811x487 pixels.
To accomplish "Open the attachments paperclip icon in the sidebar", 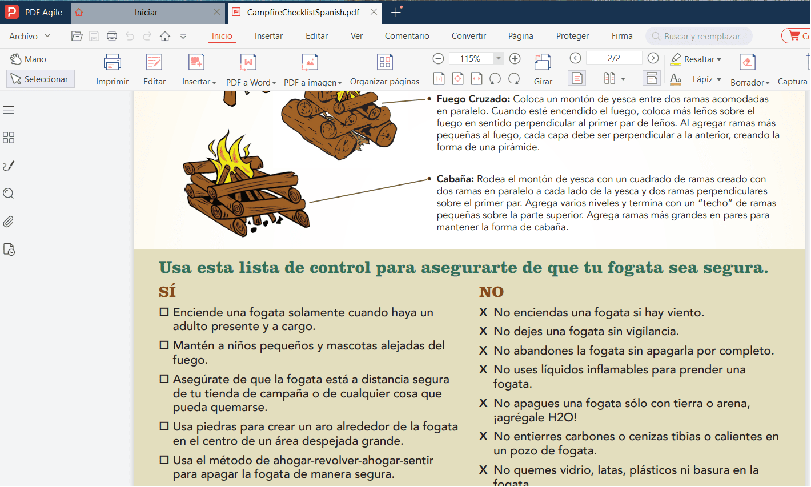I will tap(9, 222).
